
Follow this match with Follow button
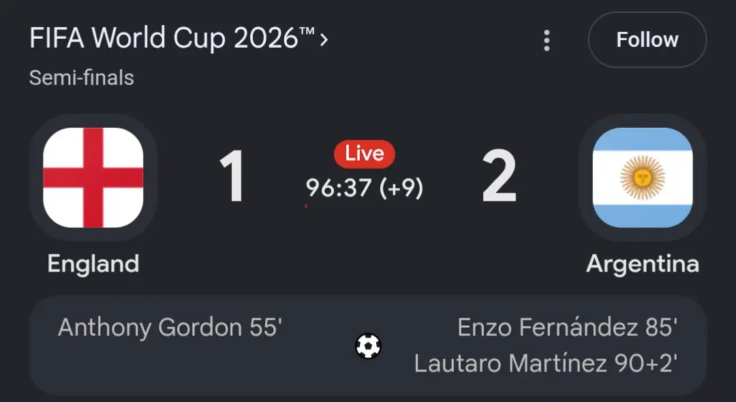[x=647, y=40]
